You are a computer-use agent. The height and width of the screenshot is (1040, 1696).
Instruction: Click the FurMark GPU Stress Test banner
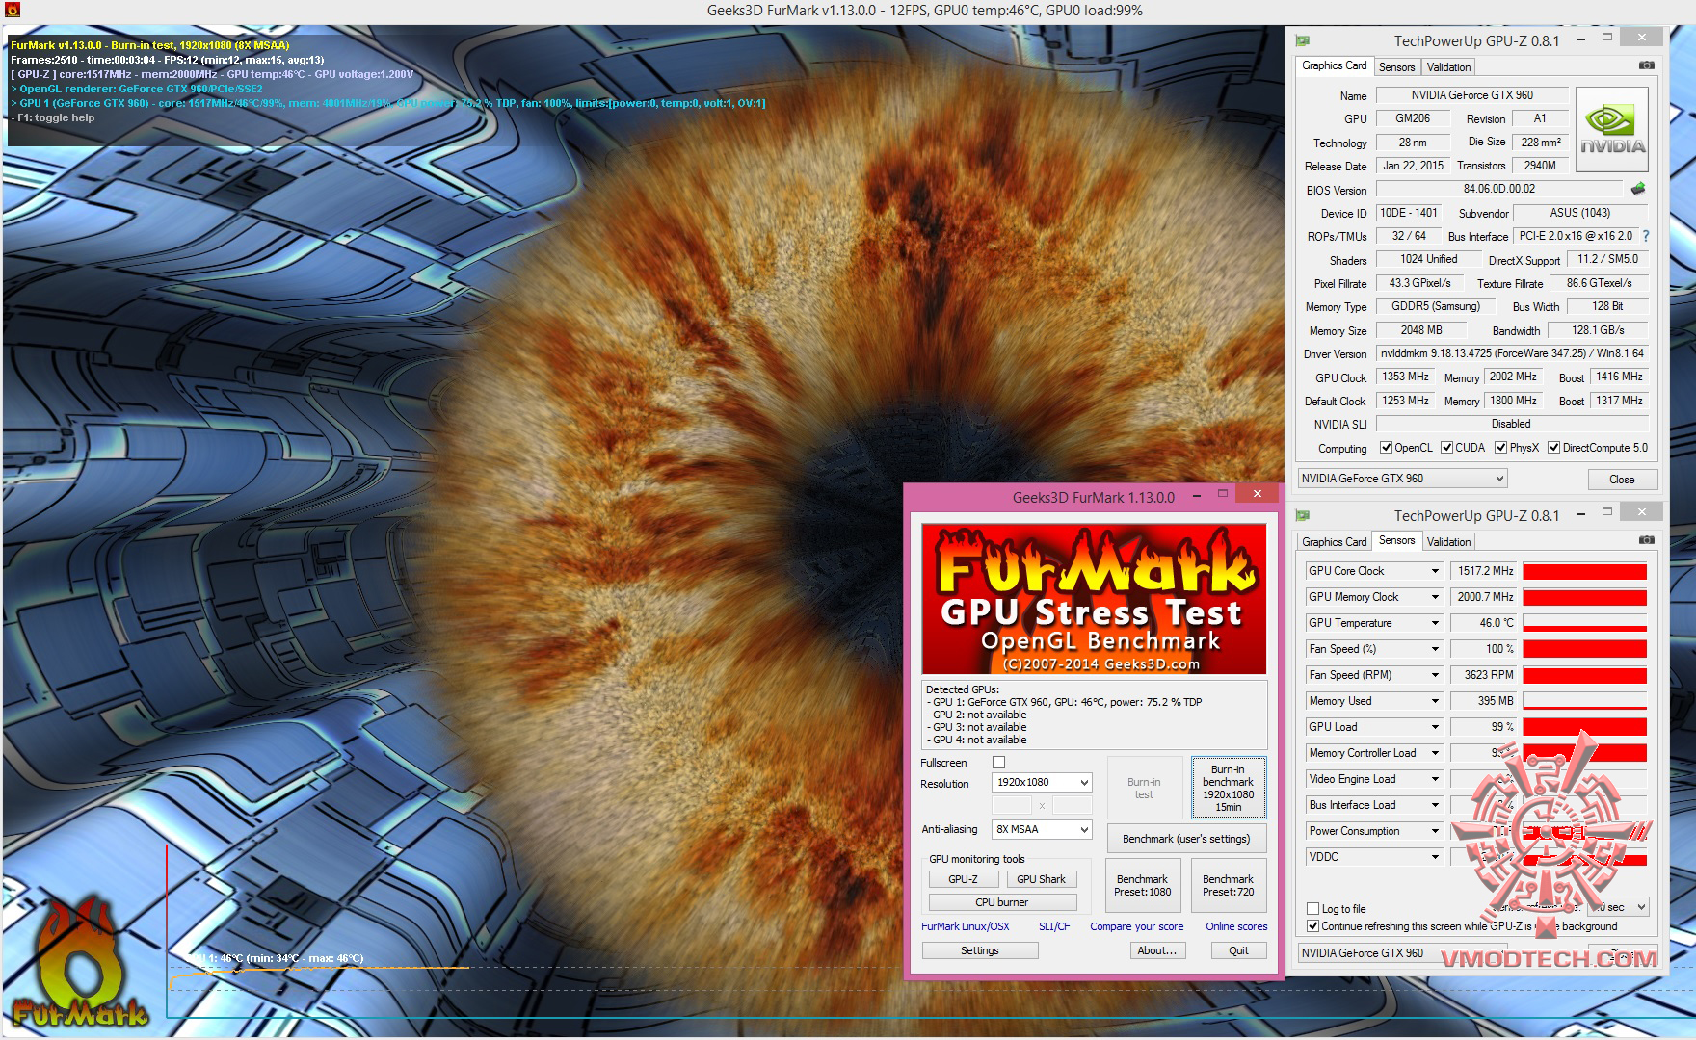1094,599
